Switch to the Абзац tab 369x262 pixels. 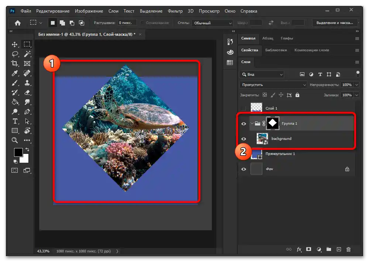(268, 38)
